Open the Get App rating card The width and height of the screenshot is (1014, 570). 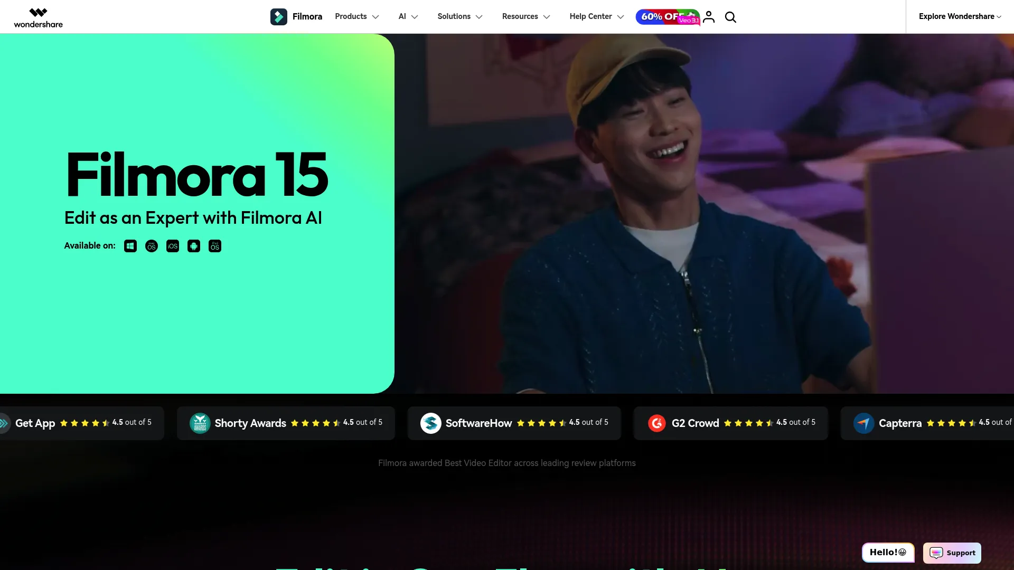pos(82,423)
